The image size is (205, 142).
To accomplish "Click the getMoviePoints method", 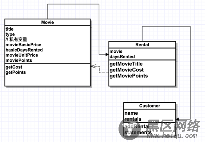I will pos(129,76).
